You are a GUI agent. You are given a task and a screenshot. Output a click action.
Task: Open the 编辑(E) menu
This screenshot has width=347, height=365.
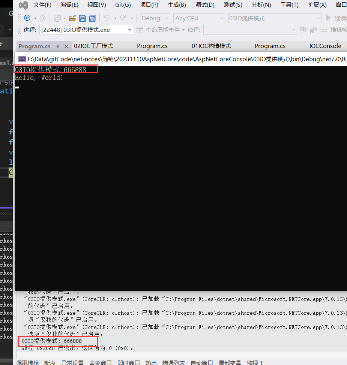[69, 5]
